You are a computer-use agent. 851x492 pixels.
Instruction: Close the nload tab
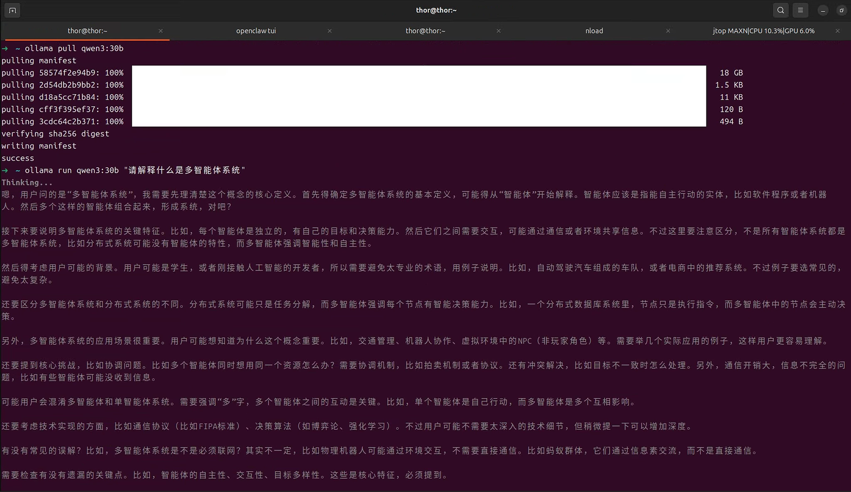coord(668,31)
